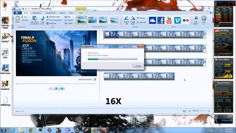Open the Visual Effects tab
Viewport: 236px width, 133px height.
pos(51,13)
